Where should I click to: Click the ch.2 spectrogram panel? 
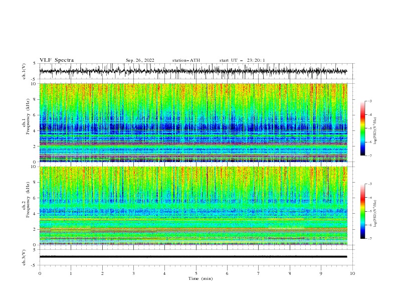[x=193, y=206]
